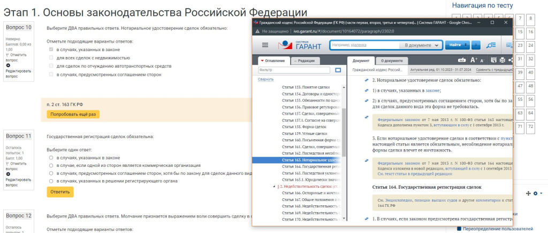Screen dimensions: 548x233
Task: Open 'Статья 159. Устные сделки' in tree
Action: click(305, 133)
